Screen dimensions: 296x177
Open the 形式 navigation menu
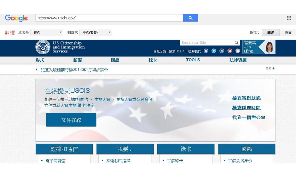[40, 60]
